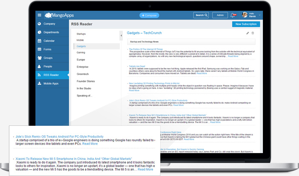Open the hamburger menu icon
This screenshot has height=176, width=299.
coord(40,15)
